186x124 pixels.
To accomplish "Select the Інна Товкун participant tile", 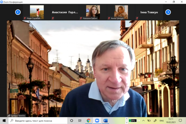I will pos(150,12).
